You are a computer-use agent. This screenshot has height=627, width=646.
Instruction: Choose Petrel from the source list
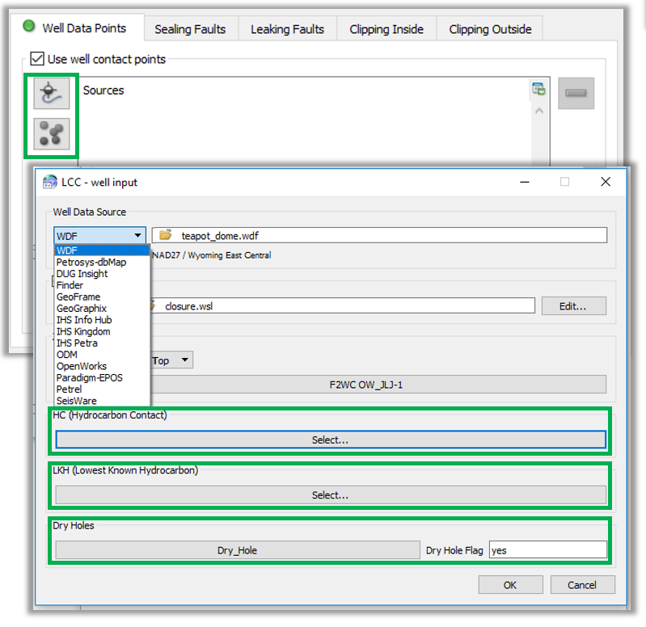70,389
